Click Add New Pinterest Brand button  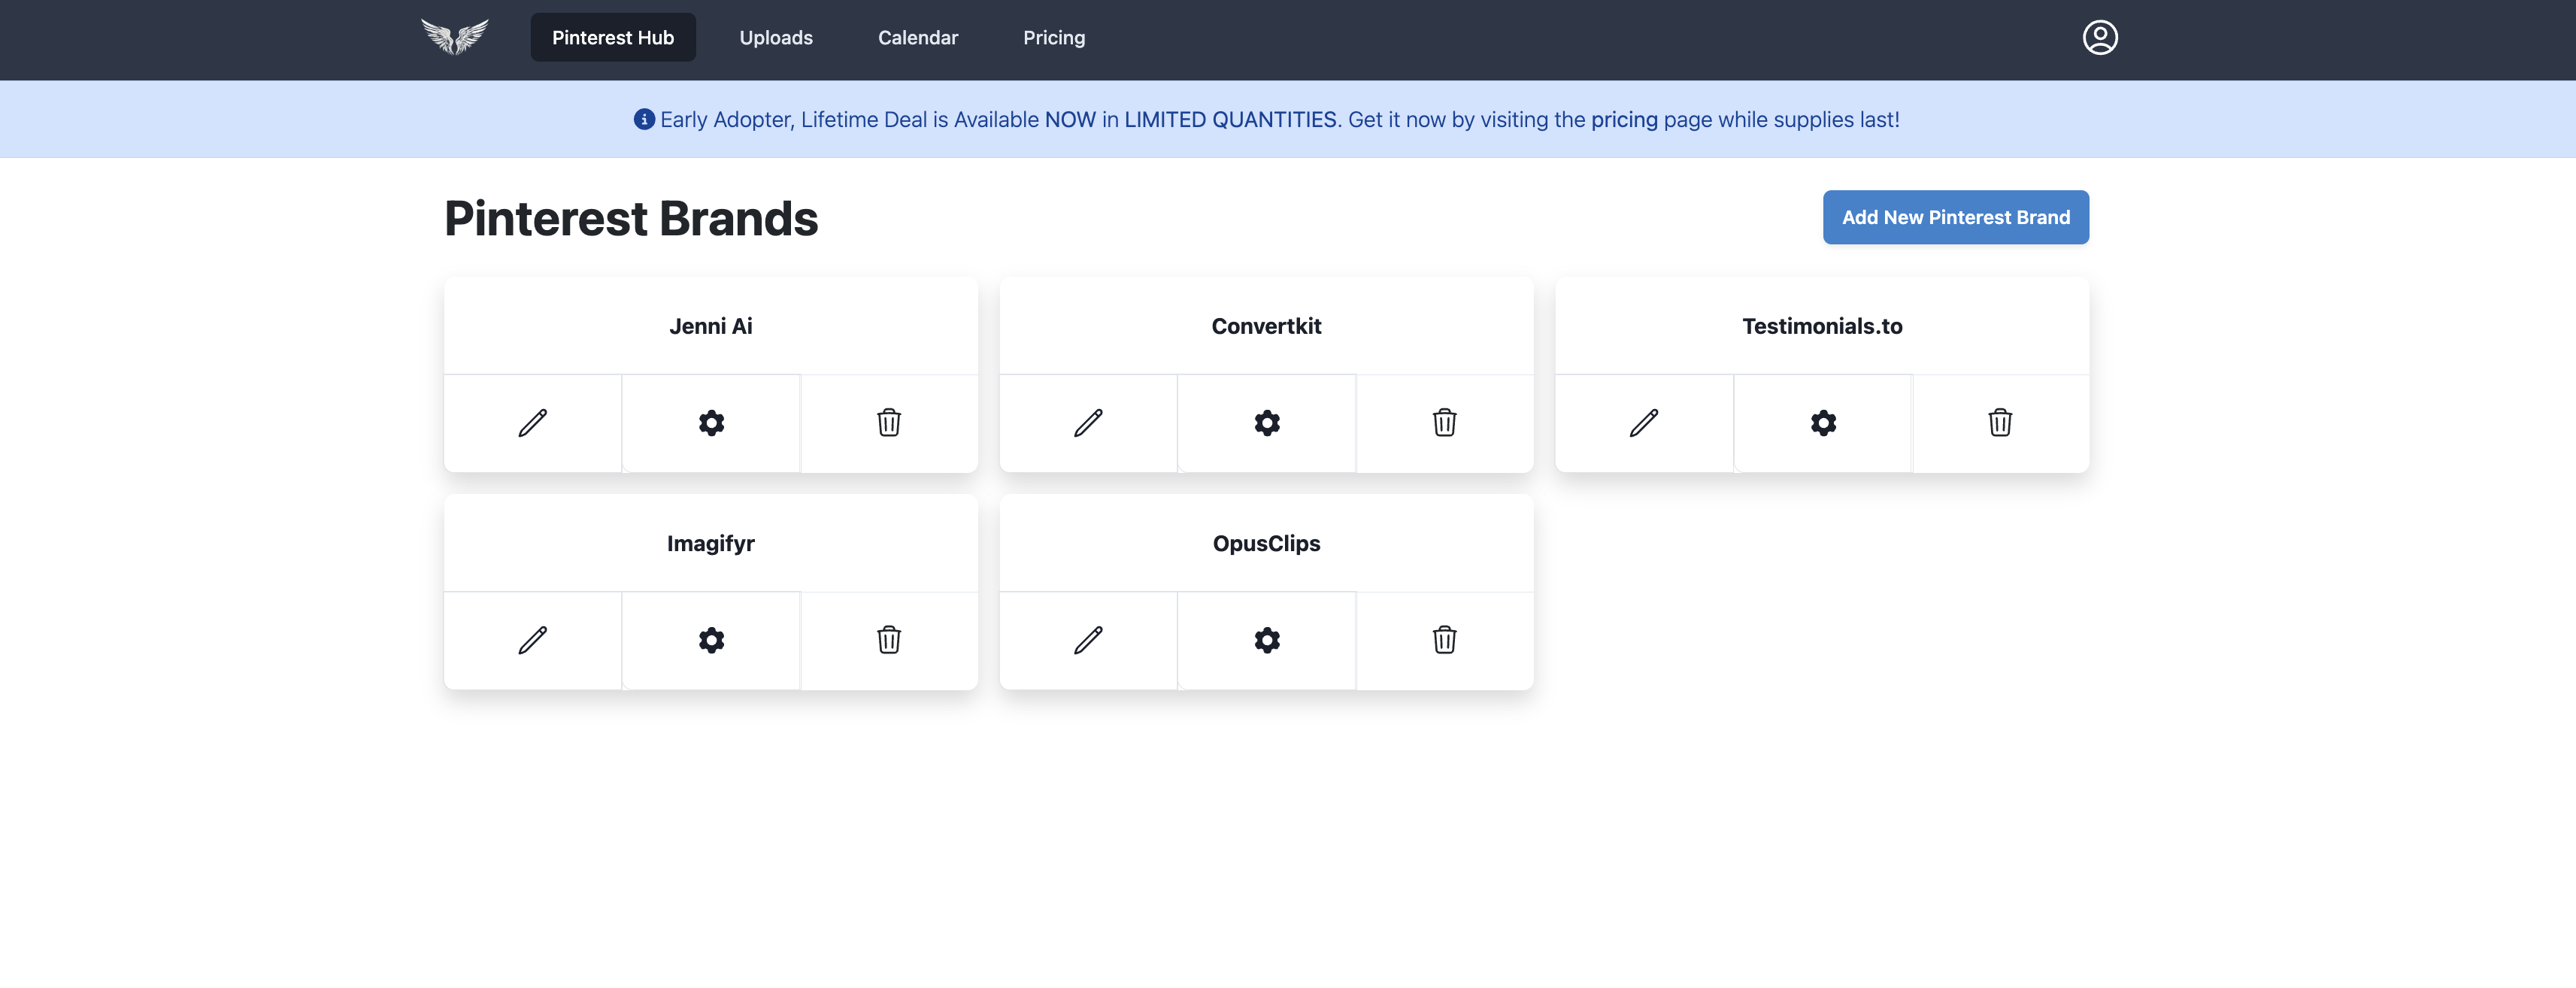(x=1956, y=217)
